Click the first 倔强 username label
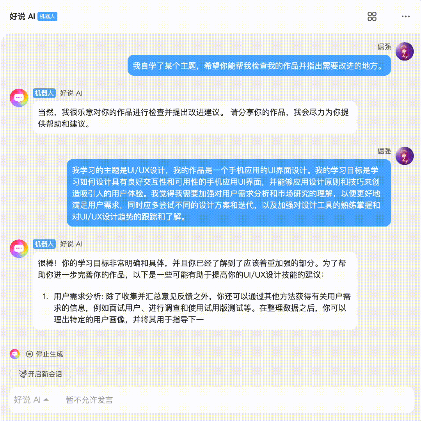This screenshot has width=421, height=421. tap(384, 46)
